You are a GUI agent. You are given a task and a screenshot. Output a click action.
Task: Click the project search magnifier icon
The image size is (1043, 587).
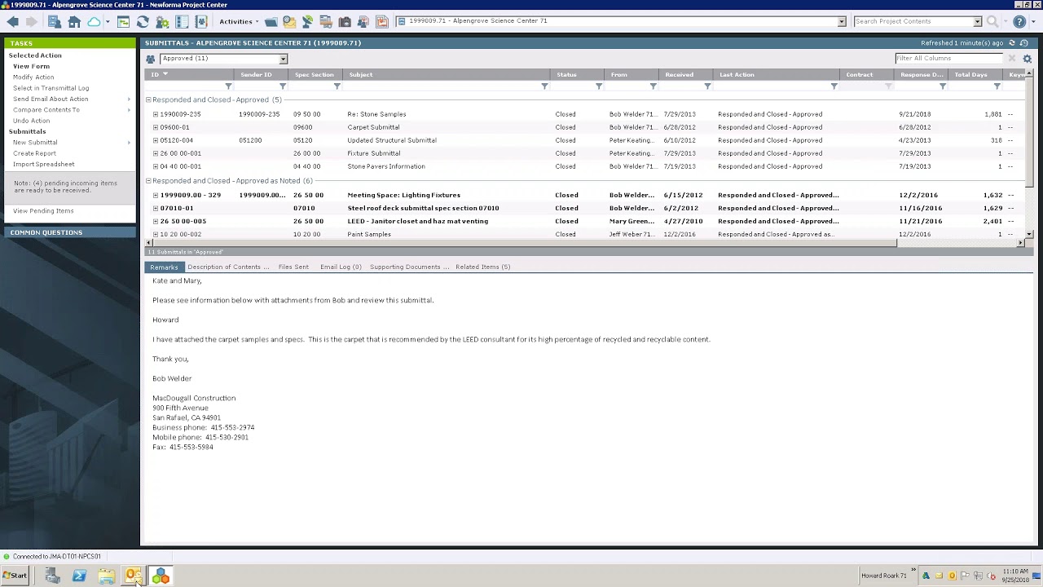[x=992, y=22]
